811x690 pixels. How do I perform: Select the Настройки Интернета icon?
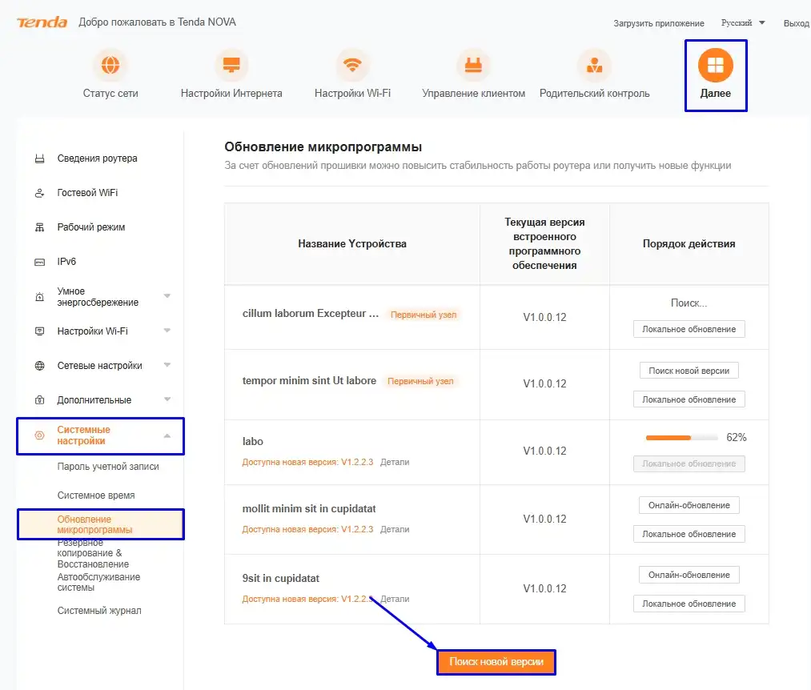click(231, 64)
